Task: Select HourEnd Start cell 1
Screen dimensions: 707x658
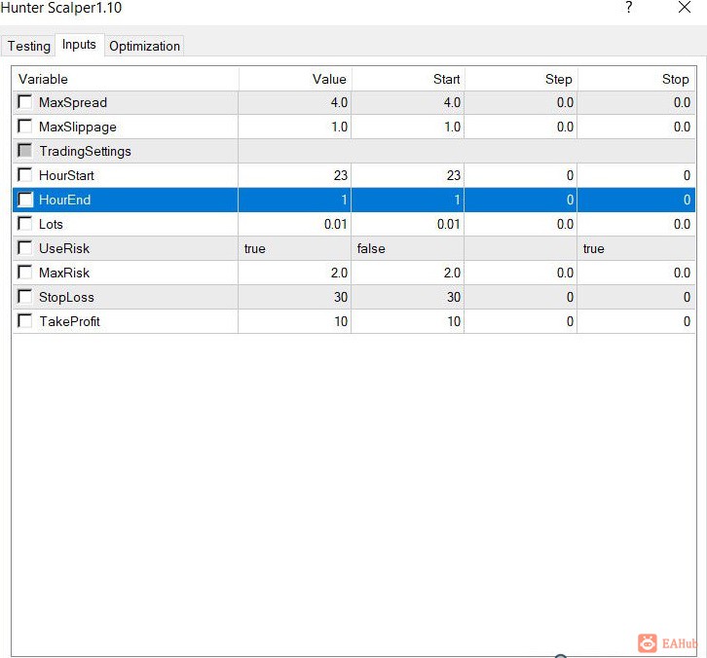Action: (408, 200)
